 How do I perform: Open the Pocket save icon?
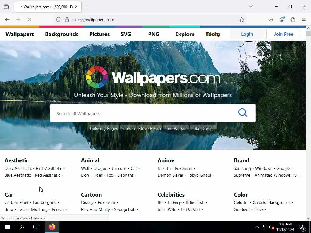point(271,19)
